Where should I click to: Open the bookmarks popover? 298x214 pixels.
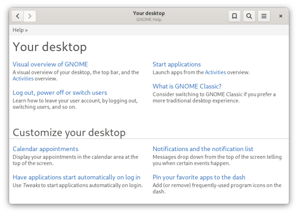234,16
